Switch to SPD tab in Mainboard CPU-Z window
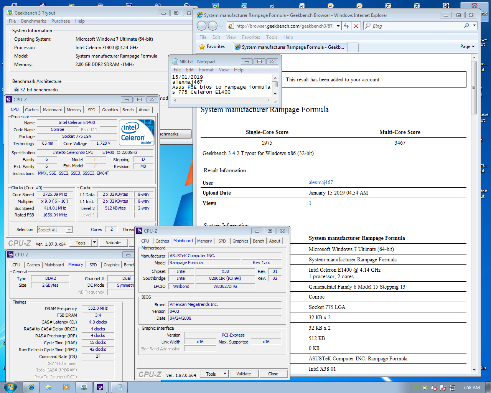Image resolution: width=491 pixels, height=393 pixels. click(222, 241)
